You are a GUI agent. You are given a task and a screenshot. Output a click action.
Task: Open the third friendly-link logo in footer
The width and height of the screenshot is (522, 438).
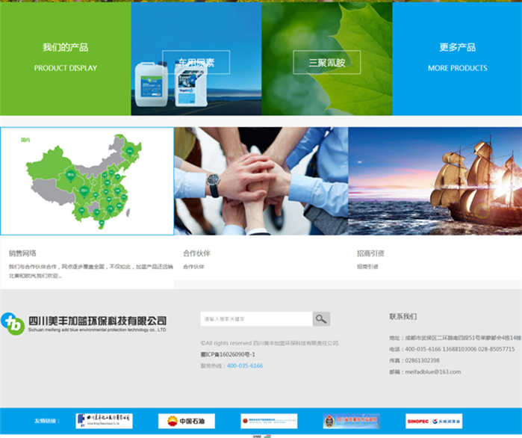269,421
